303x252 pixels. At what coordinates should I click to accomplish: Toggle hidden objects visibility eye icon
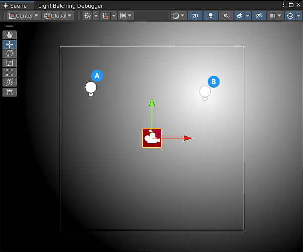(259, 16)
